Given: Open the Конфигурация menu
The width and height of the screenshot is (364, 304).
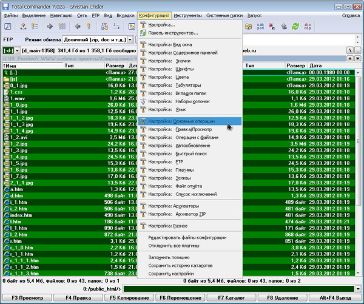Looking at the screenshot, I should click(154, 16).
